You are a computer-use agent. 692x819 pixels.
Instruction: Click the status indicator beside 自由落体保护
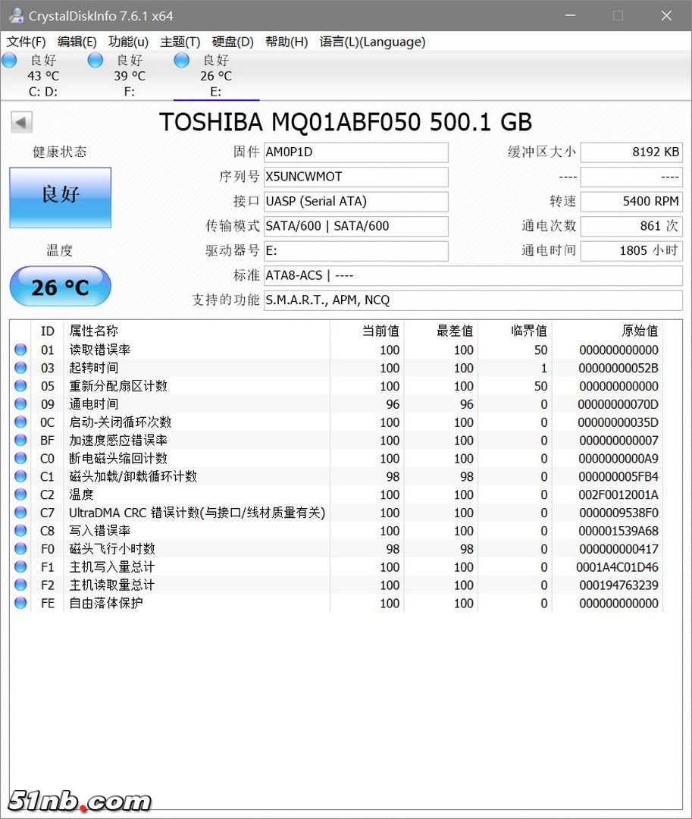pyautogui.click(x=20, y=603)
